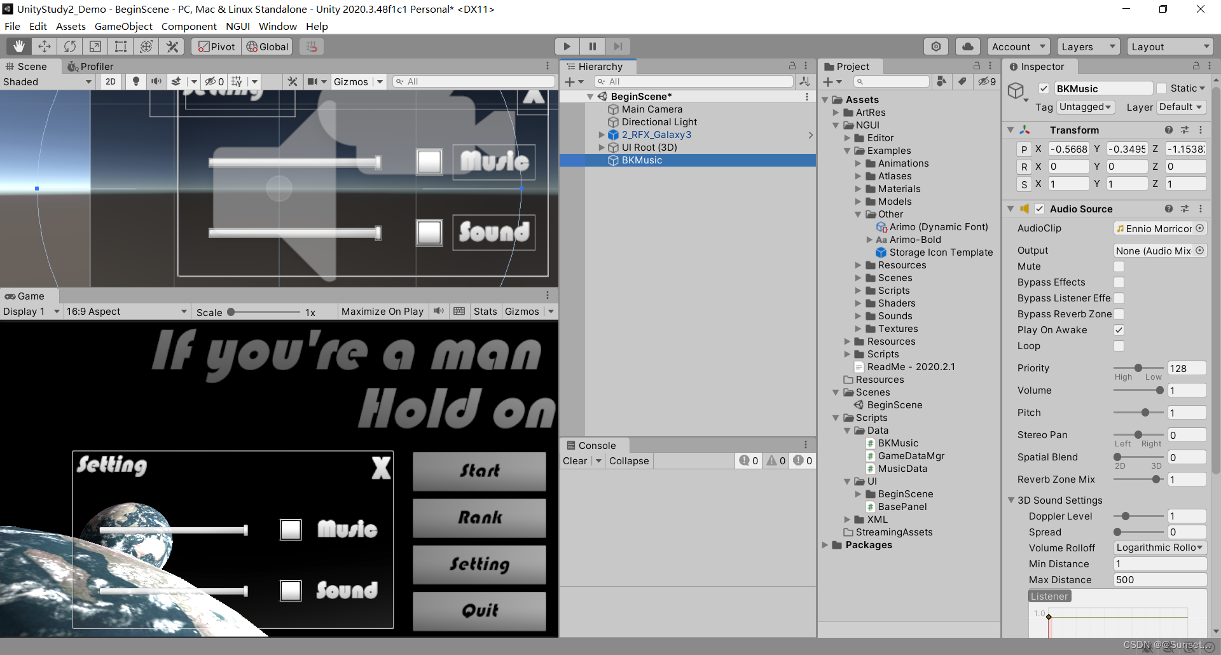
Task: Open the Shaded draw mode dropdown
Action: (x=48, y=81)
